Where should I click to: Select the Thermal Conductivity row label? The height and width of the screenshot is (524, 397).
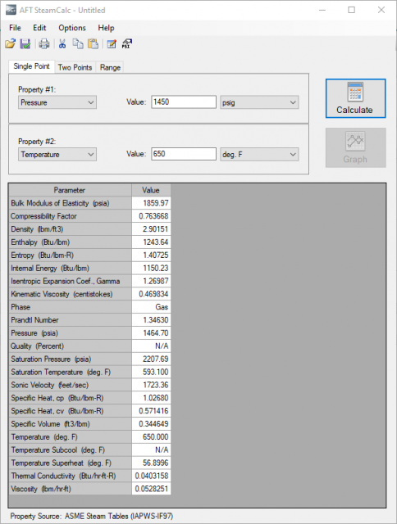[70, 476]
